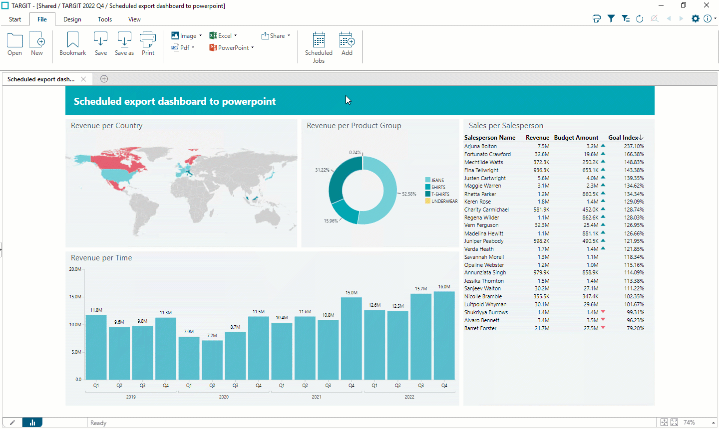
Task: Expand the dropdown arrow beside the info icon
Action: pos(716,18)
